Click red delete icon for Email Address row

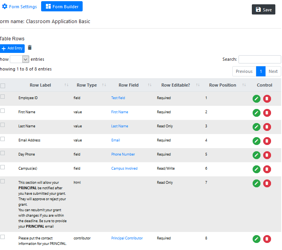point(267,141)
